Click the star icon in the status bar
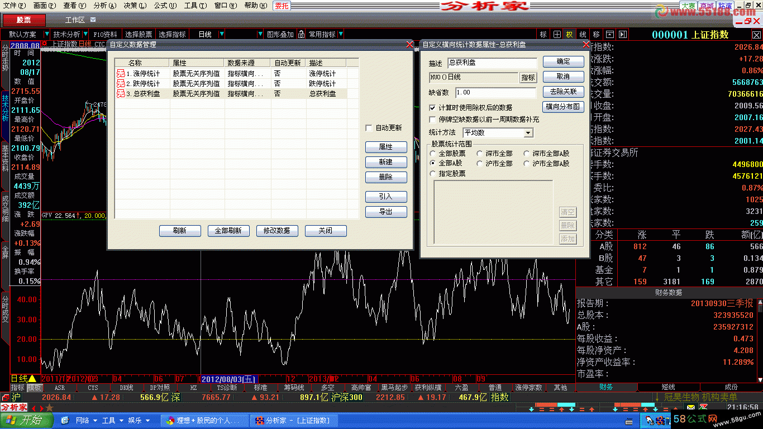 point(49,408)
